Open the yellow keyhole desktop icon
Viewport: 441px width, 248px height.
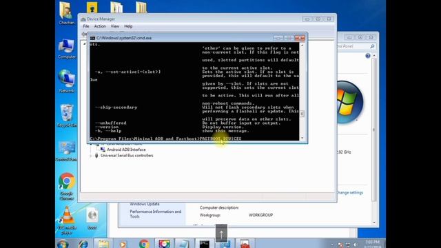click(92, 7)
